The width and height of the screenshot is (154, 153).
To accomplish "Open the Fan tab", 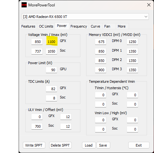I will pyautogui.click(x=107, y=26).
